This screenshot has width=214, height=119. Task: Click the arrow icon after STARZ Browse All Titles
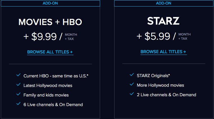click(x=184, y=52)
